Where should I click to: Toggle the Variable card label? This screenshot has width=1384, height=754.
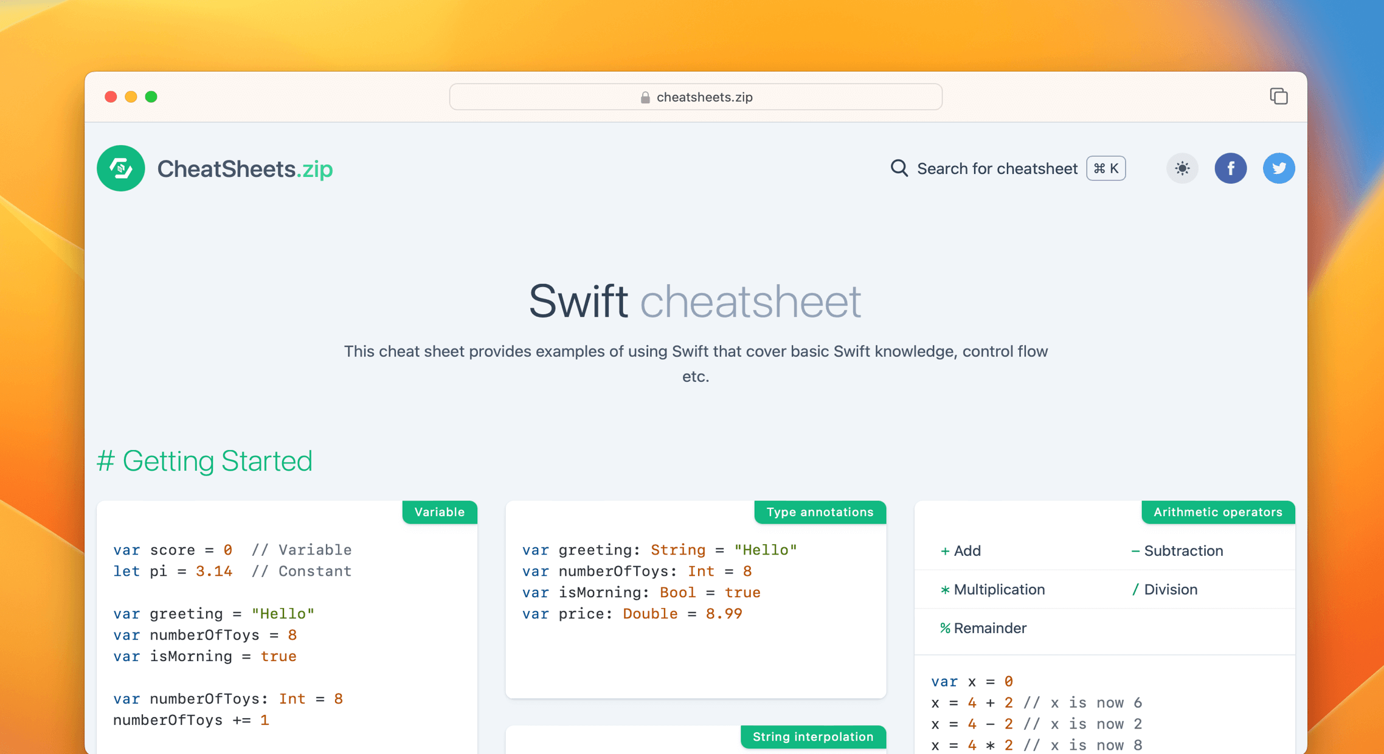pyautogui.click(x=439, y=512)
